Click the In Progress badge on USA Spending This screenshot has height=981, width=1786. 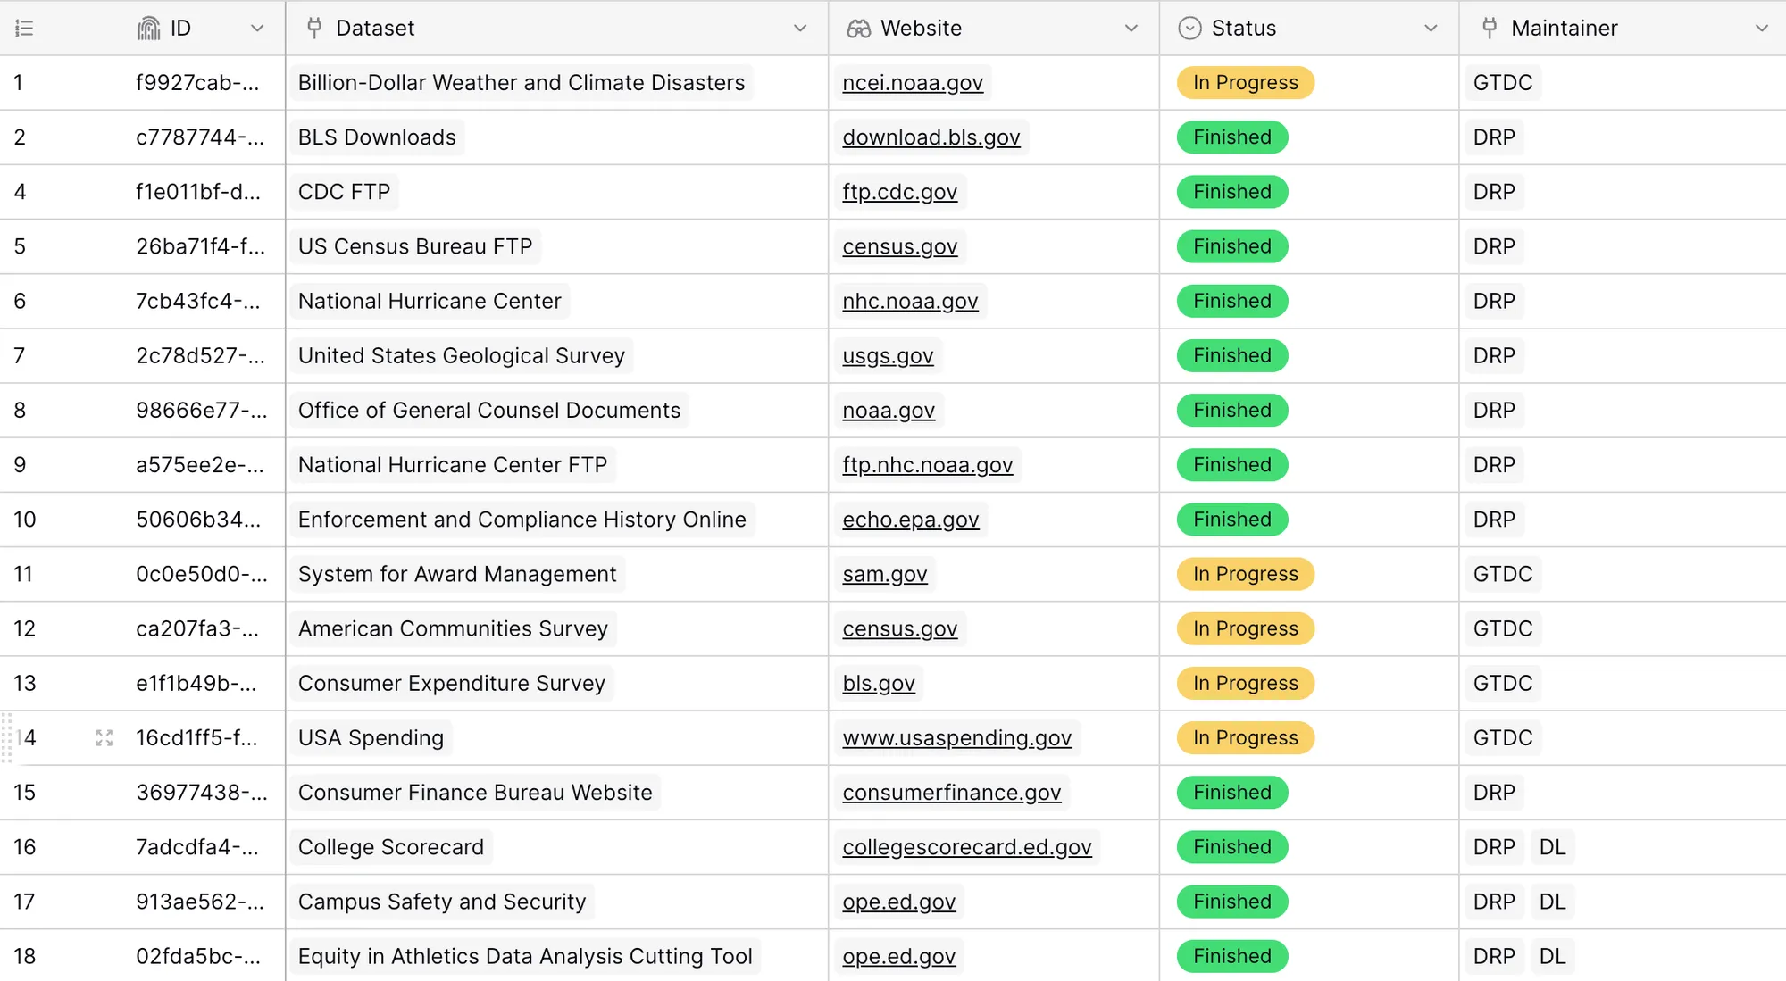tap(1244, 738)
